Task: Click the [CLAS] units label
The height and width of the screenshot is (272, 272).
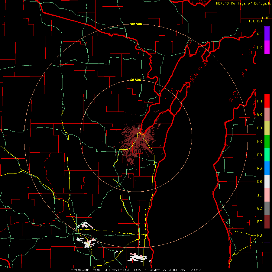Action: click(x=255, y=21)
